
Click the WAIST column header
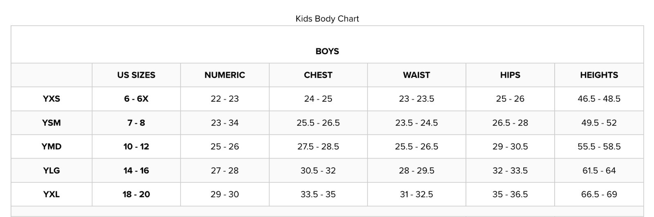point(416,75)
